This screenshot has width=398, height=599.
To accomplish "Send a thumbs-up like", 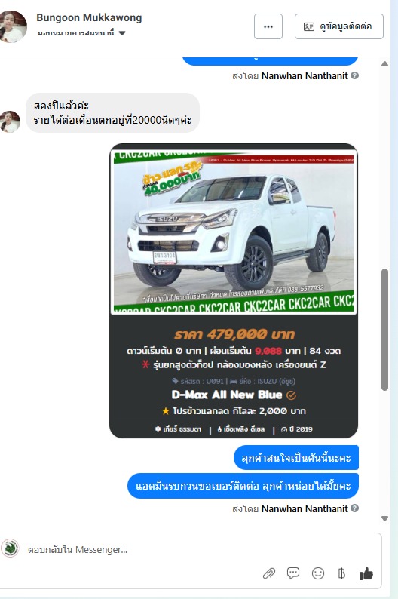I will [x=366, y=573].
